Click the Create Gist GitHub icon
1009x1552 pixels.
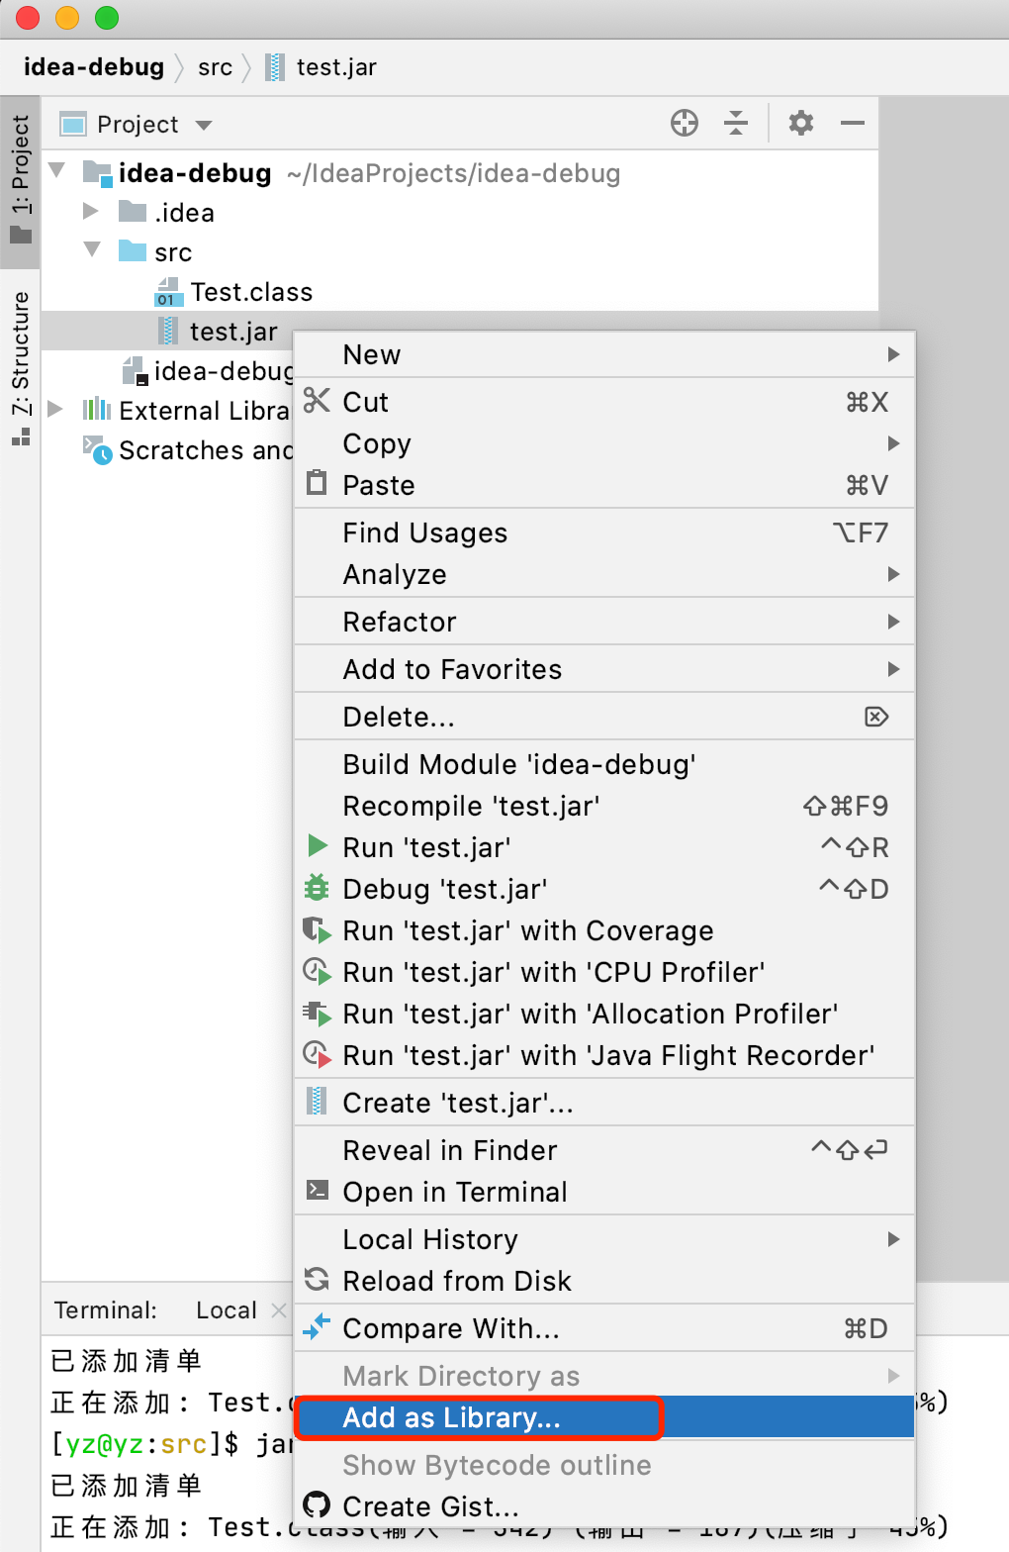point(317,1505)
